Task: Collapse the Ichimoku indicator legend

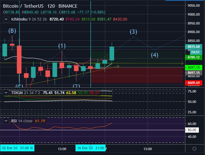Action: [x=6, y=19]
